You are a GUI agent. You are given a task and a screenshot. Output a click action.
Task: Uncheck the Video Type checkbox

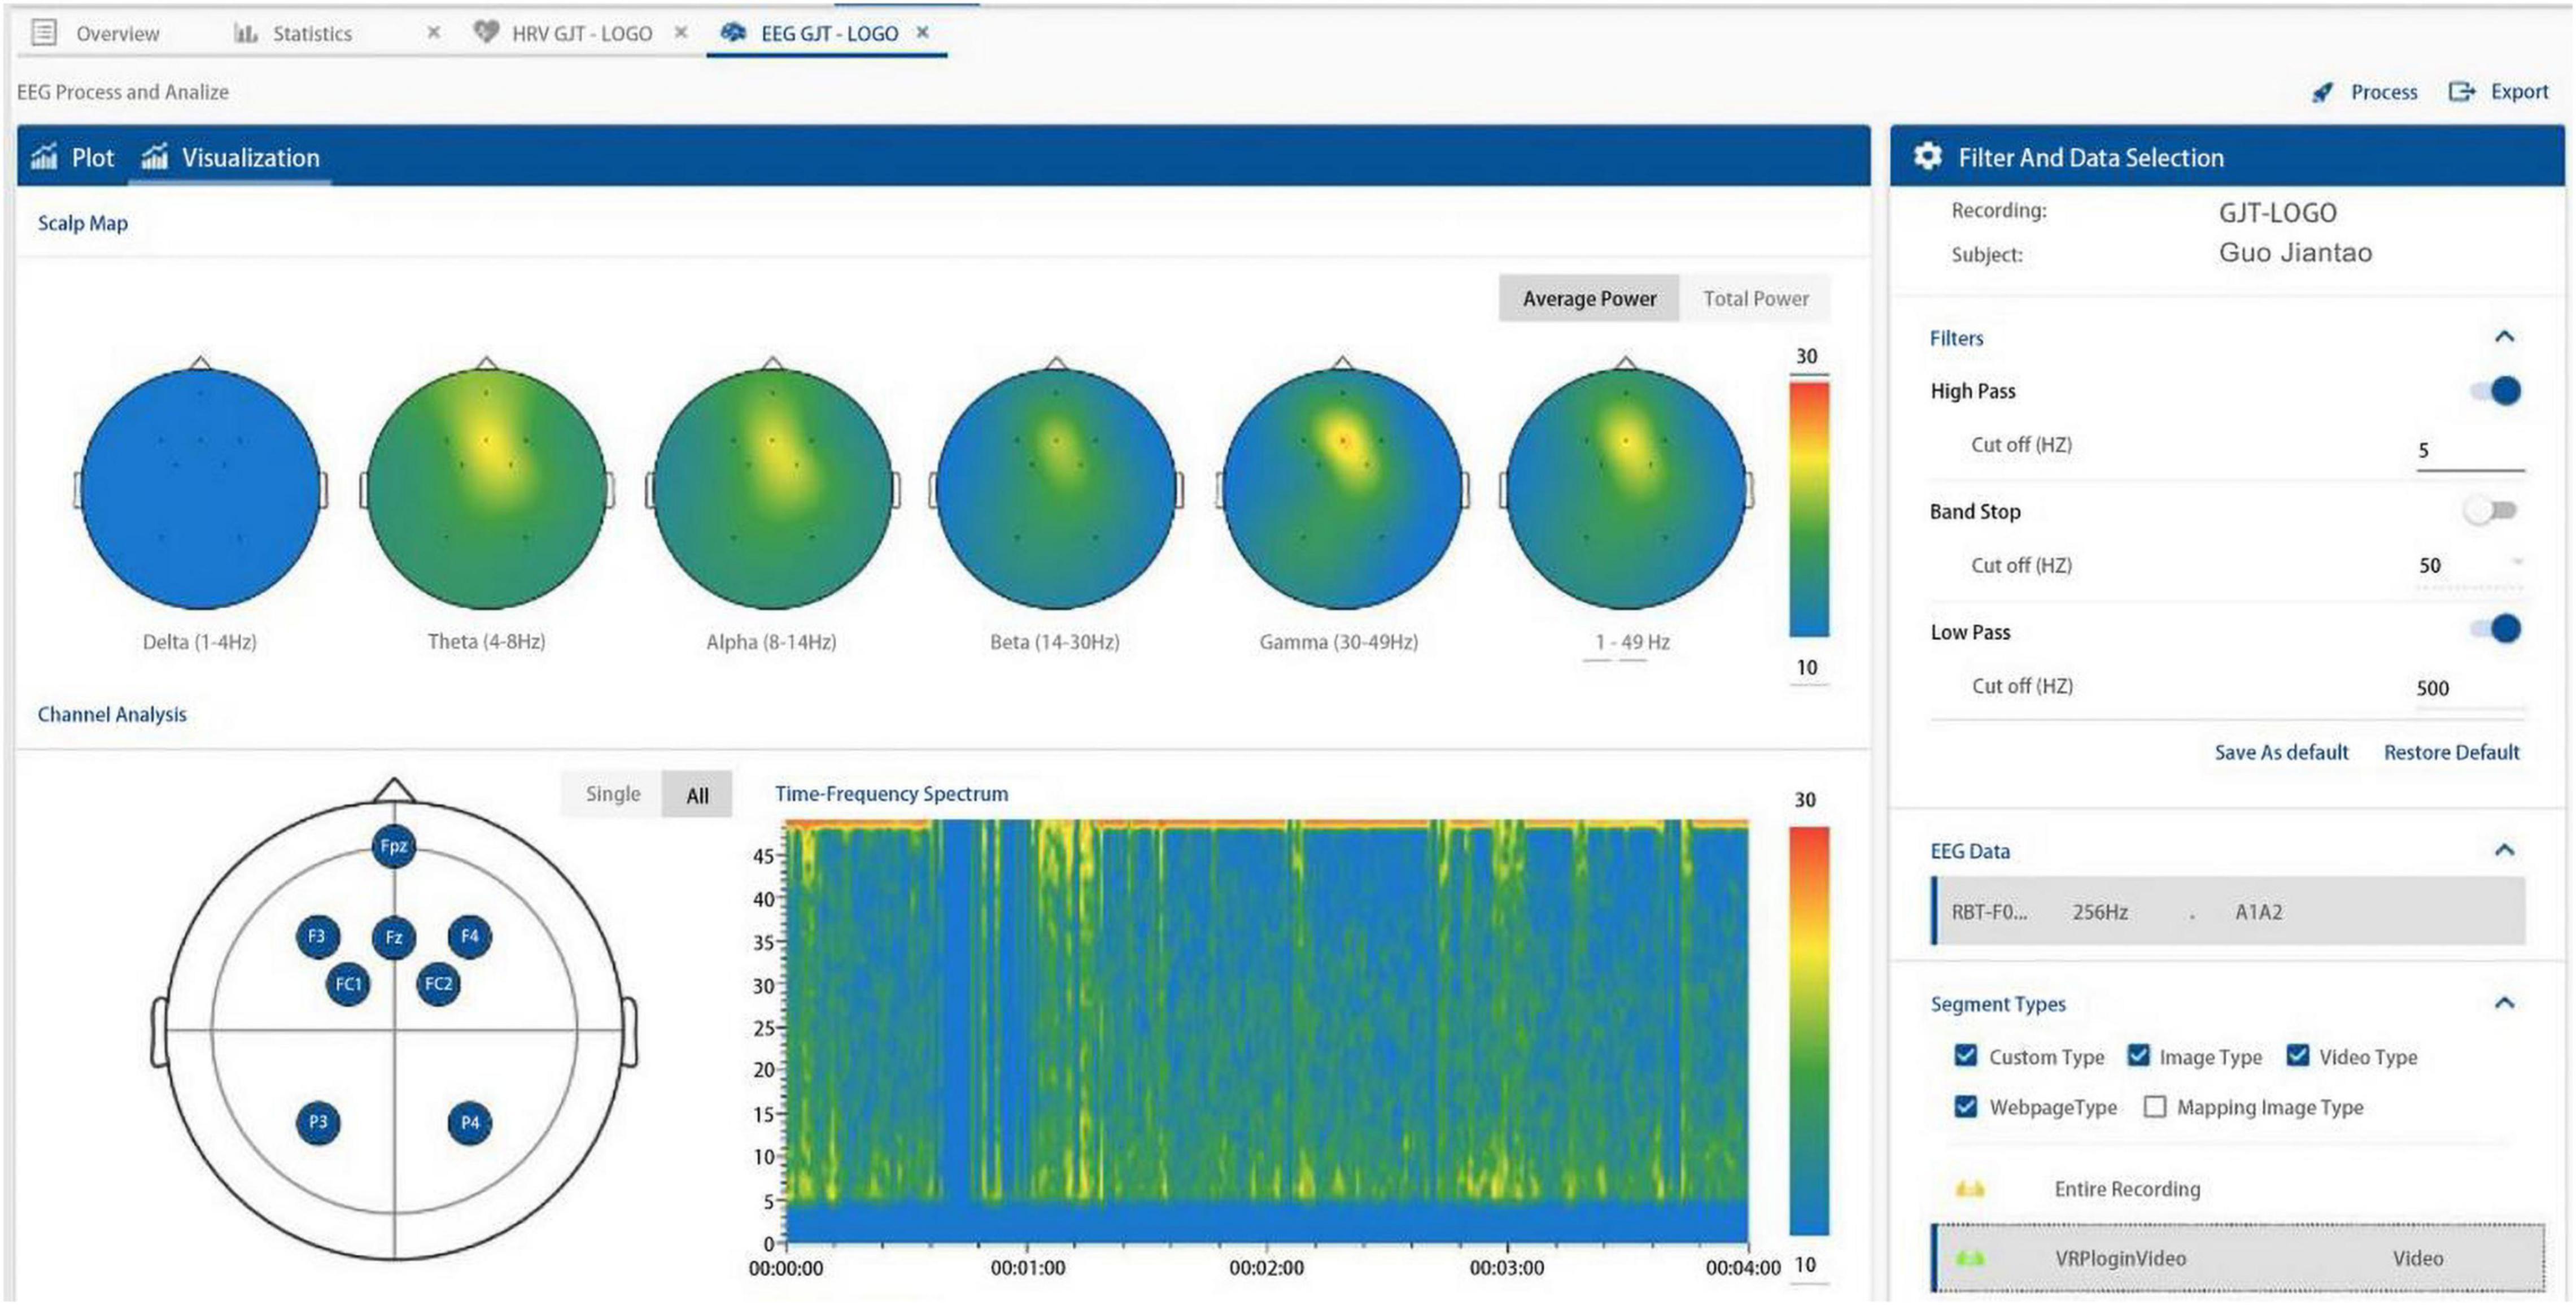[2298, 1056]
